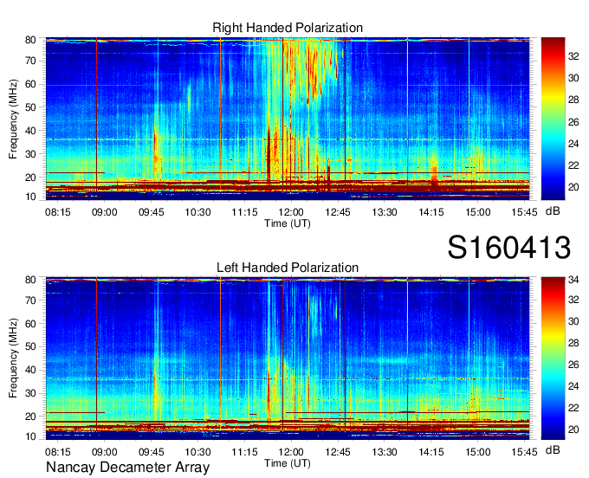Click the Left Handed Polarization title
This screenshot has width=589, height=478.
coord(288,268)
